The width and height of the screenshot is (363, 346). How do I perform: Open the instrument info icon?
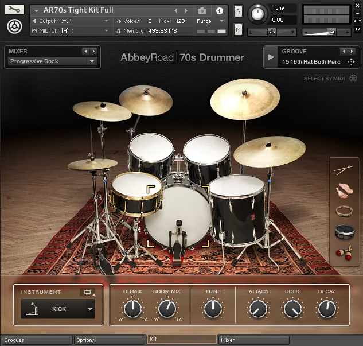(219, 11)
